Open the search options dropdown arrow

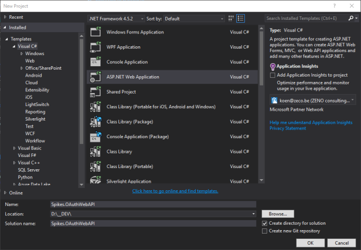(x=356, y=18)
